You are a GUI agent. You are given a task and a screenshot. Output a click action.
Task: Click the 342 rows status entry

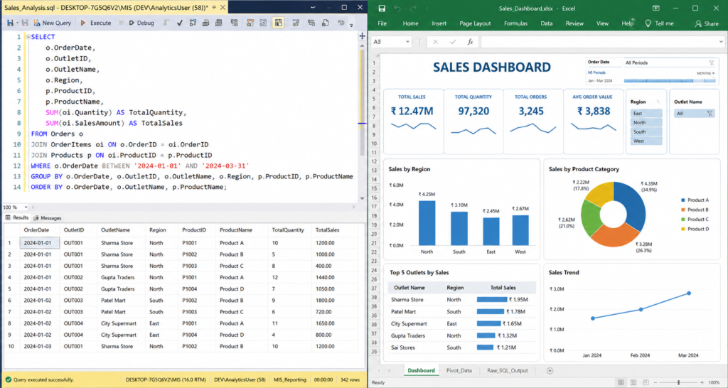pyautogui.click(x=350, y=379)
